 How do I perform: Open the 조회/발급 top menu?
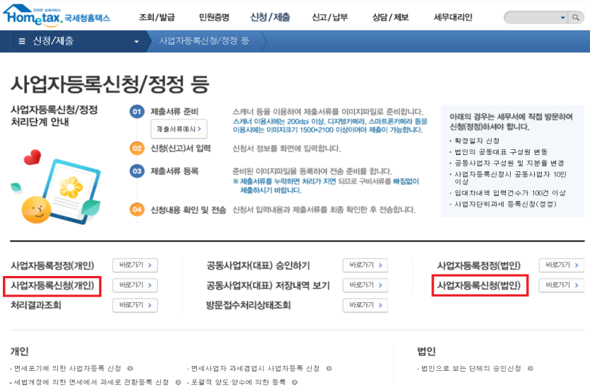156,17
